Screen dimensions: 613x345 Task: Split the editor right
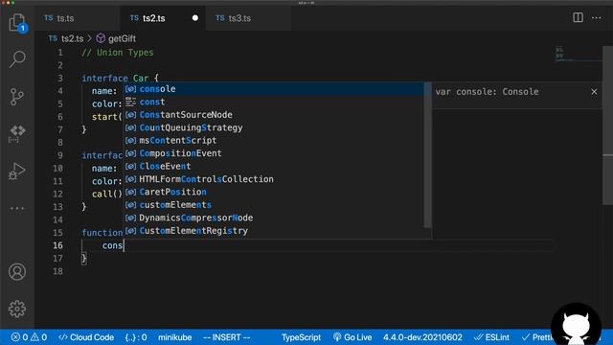[578, 17]
